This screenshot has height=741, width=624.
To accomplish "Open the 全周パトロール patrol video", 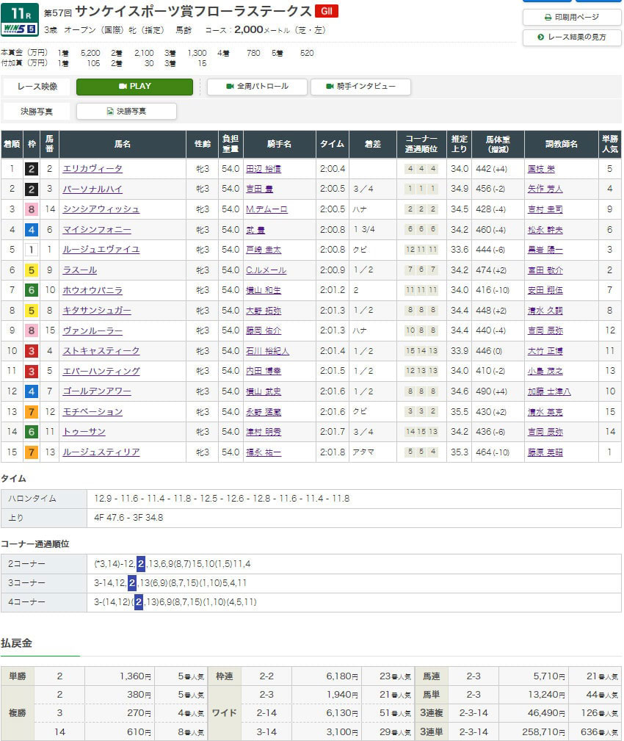I will click(x=255, y=87).
